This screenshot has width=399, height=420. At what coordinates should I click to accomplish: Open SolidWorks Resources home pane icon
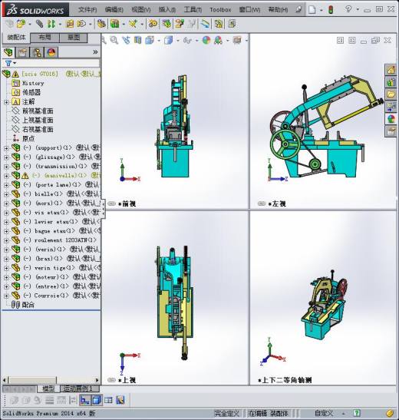pos(391,70)
